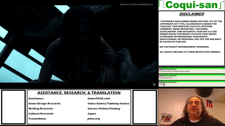Click the empty white box left of research panel
This screenshot has width=225, height=126.
[13, 107]
